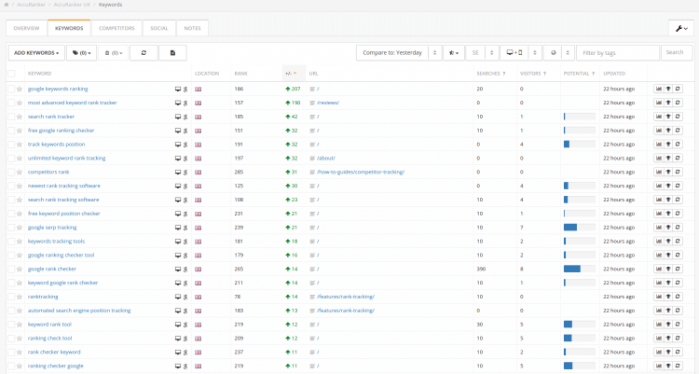Image resolution: width=699 pixels, height=374 pixels.
Task: Open the Overview tab
Action: (x=26, y=29)
